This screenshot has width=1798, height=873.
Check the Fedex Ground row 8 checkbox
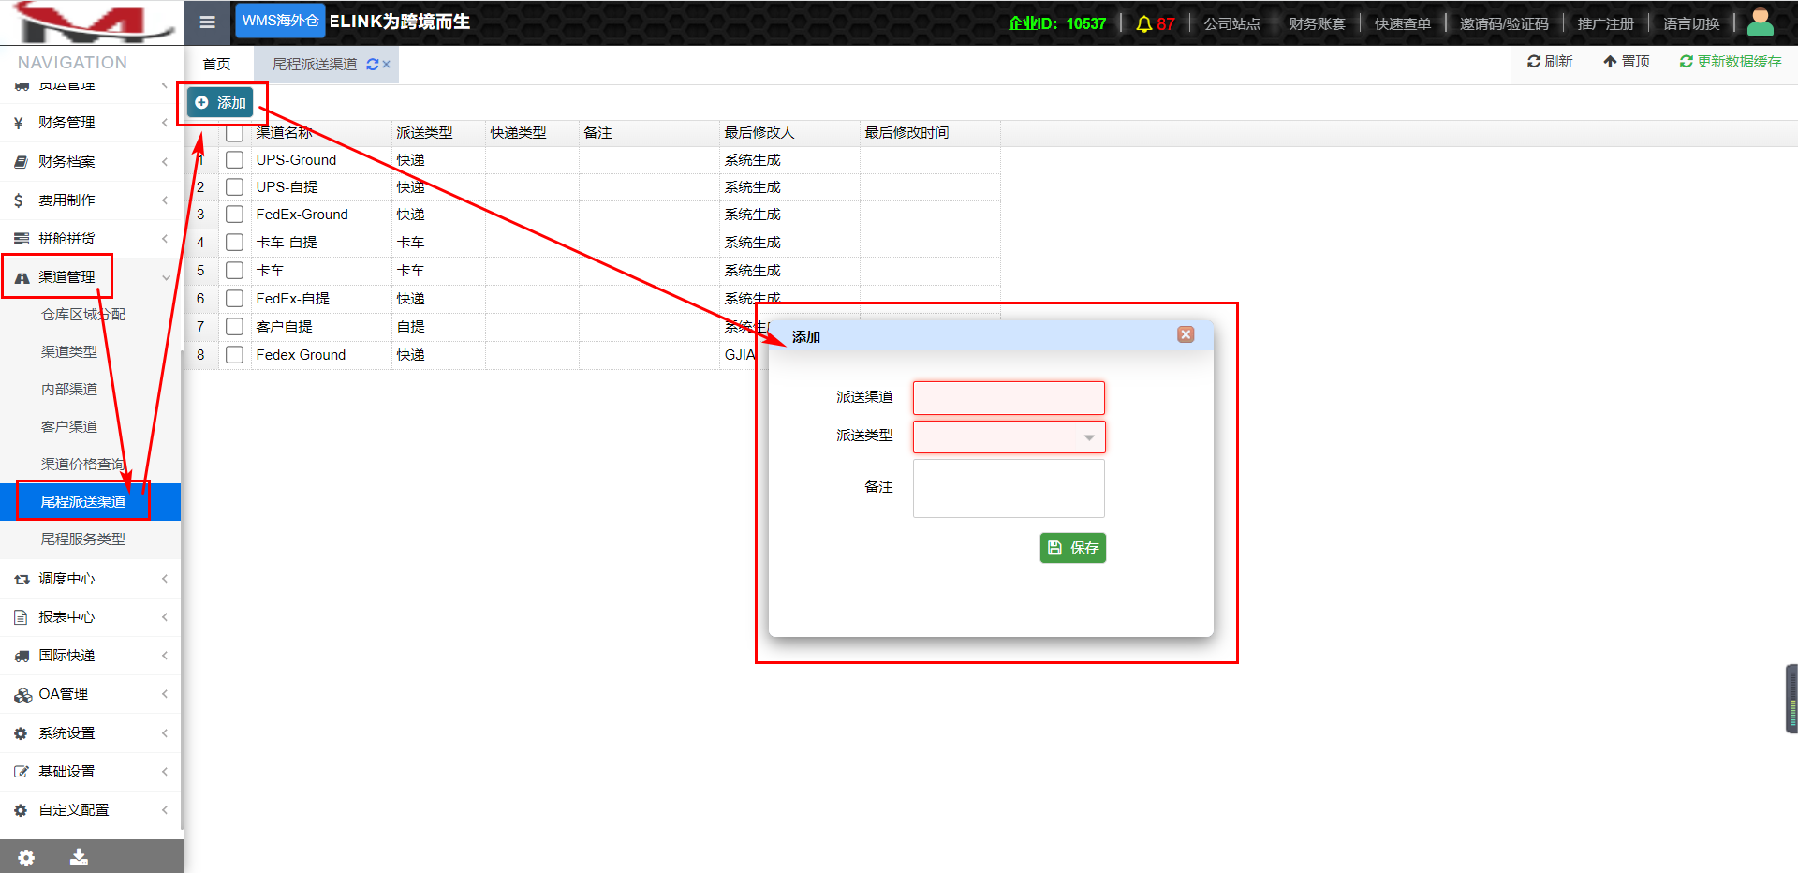[234, 355]
